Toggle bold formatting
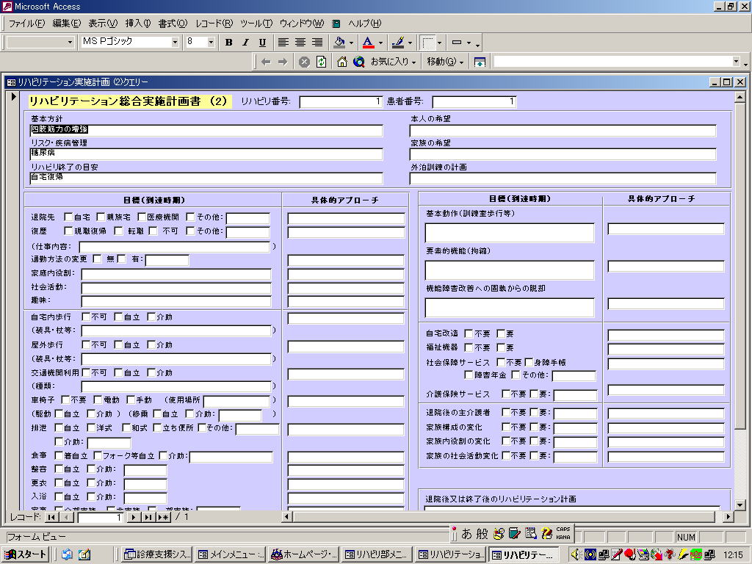The width and height of the screenshot is (752, 564). click(x=228, y=43)
